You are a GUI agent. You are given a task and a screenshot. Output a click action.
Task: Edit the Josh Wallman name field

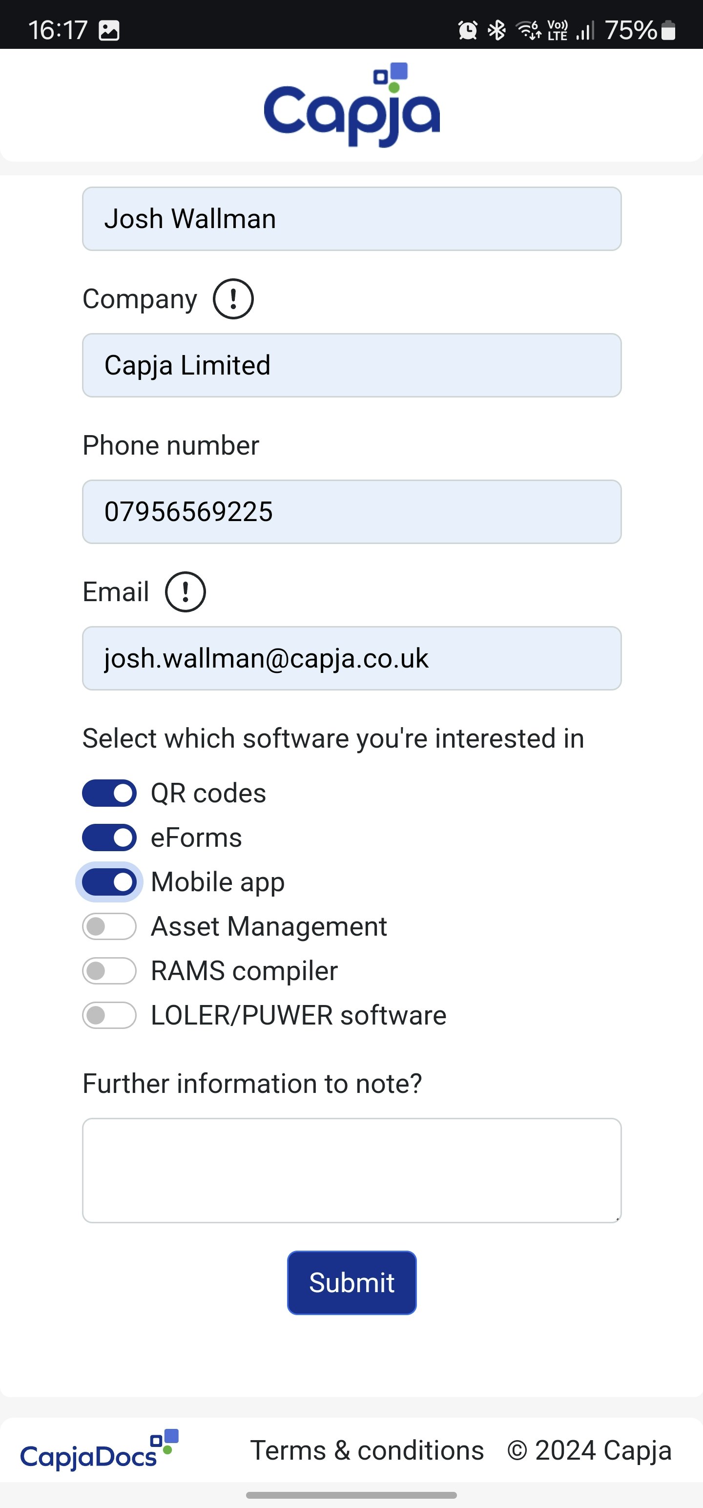pos(352,219)
